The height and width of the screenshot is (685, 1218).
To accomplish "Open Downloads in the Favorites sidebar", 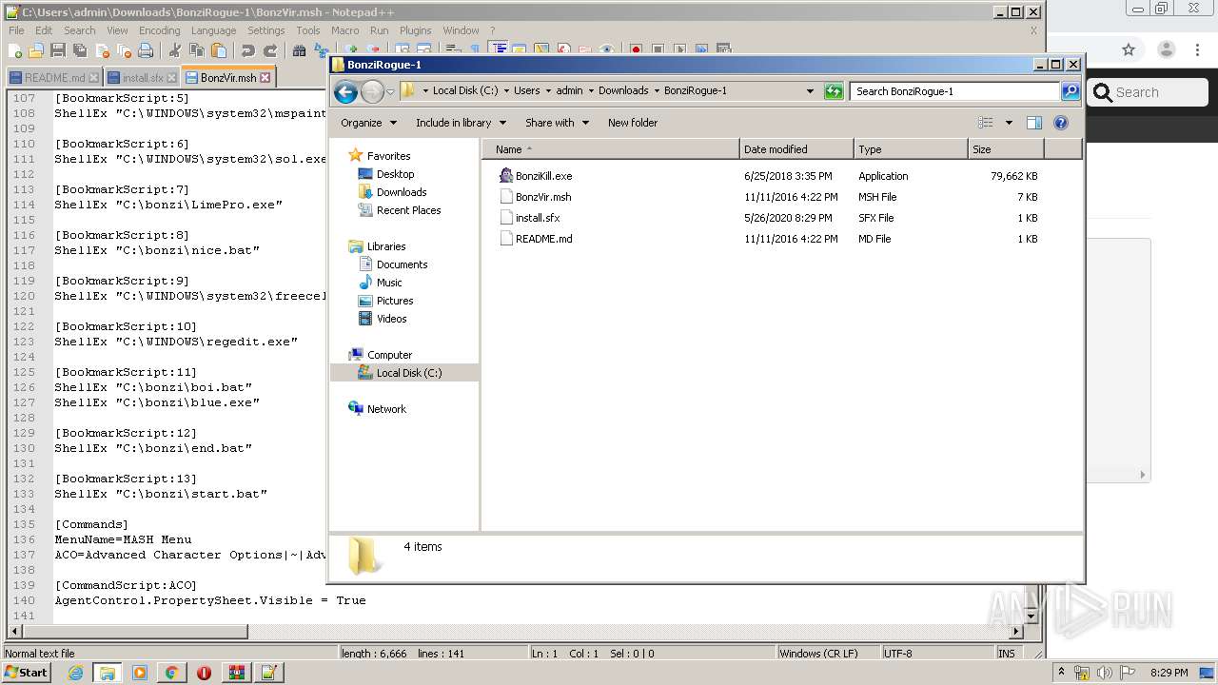I will click(x=401, y=192).
